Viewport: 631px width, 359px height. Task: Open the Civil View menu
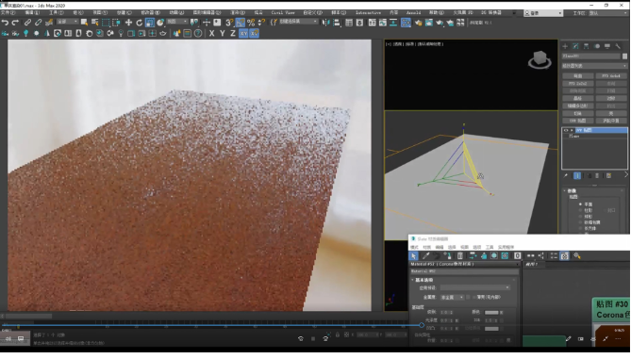(283, 13)
